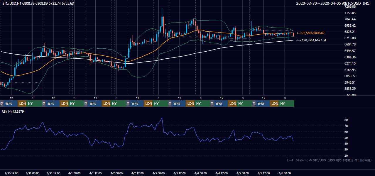375x176 pixels.
Task: Click price axis value 6715.00
Action: point(350,38)
